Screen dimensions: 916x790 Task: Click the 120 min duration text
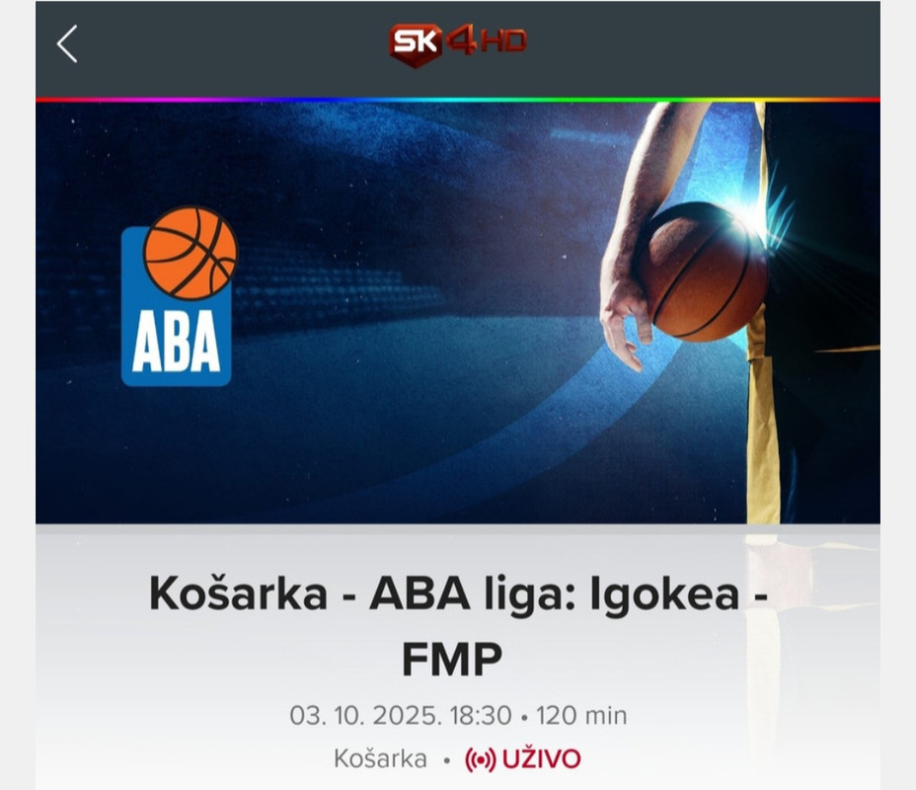pos(581,715)
